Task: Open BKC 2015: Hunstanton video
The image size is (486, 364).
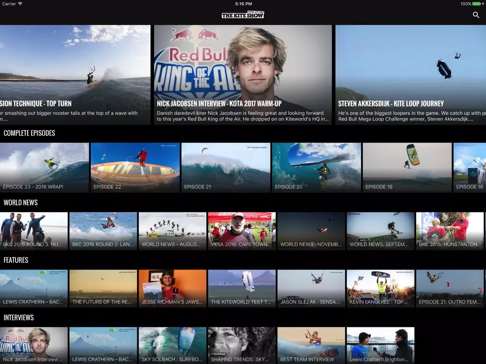Action: pyautogui.click(x=450, y=231)
